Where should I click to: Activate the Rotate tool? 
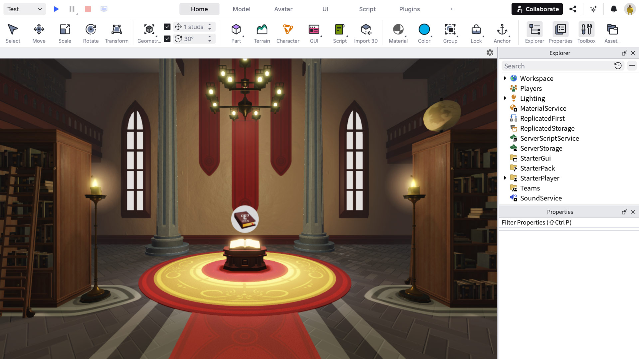91,33
